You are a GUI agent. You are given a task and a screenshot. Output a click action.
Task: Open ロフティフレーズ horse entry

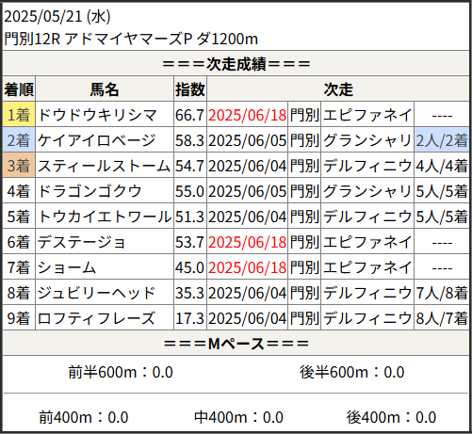tap(96, 318)
